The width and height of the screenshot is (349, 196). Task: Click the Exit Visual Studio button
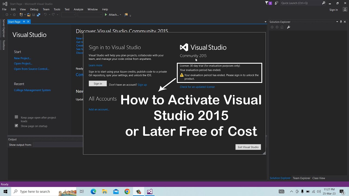[x=248, y=147]
